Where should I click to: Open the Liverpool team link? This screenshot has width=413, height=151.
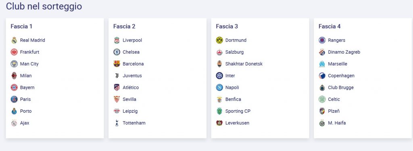pyautogui.click(x=132, y=40)
